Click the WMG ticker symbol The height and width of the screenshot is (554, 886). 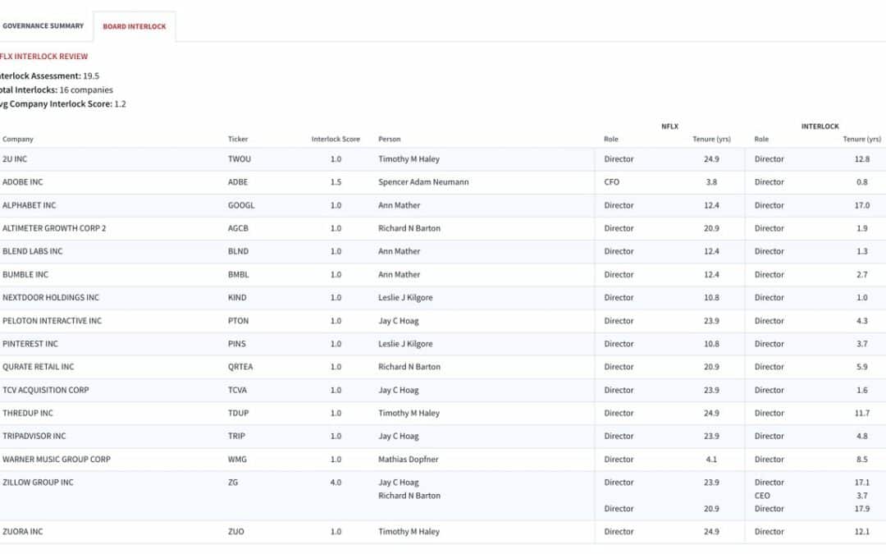pos(237,460)
